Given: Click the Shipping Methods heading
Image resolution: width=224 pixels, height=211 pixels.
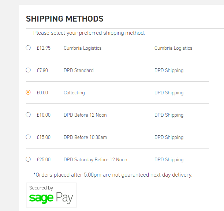Looking at the screenshot, I should tap(65, 19).
